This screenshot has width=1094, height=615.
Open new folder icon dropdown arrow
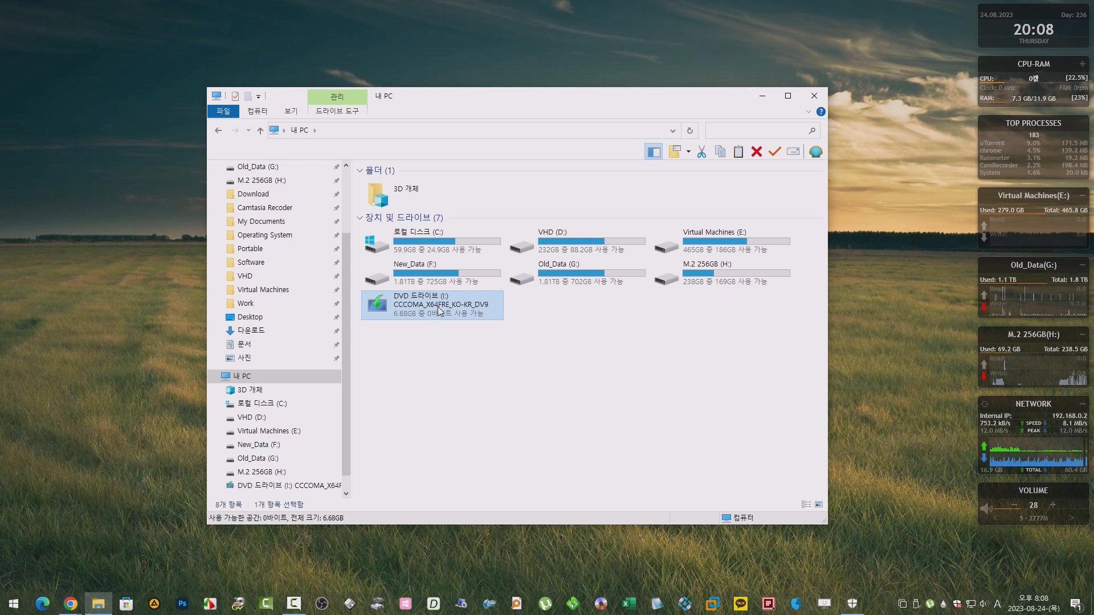pos(688,151)
